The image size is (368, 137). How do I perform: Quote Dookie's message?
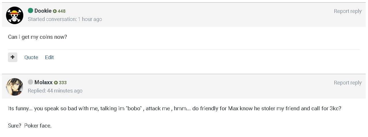pos(31,57)
